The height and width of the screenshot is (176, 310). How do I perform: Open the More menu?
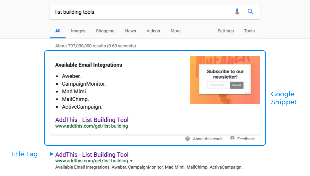176,31
